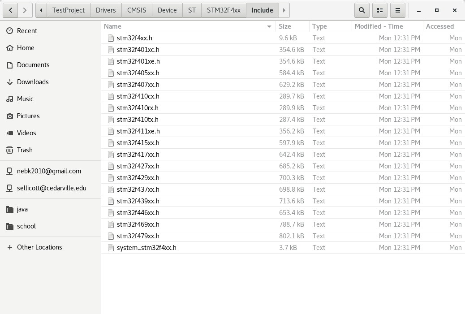Screen dimensions: 465x314
Task: Select file stm32f446xx.h
Action: coord(283,213)
